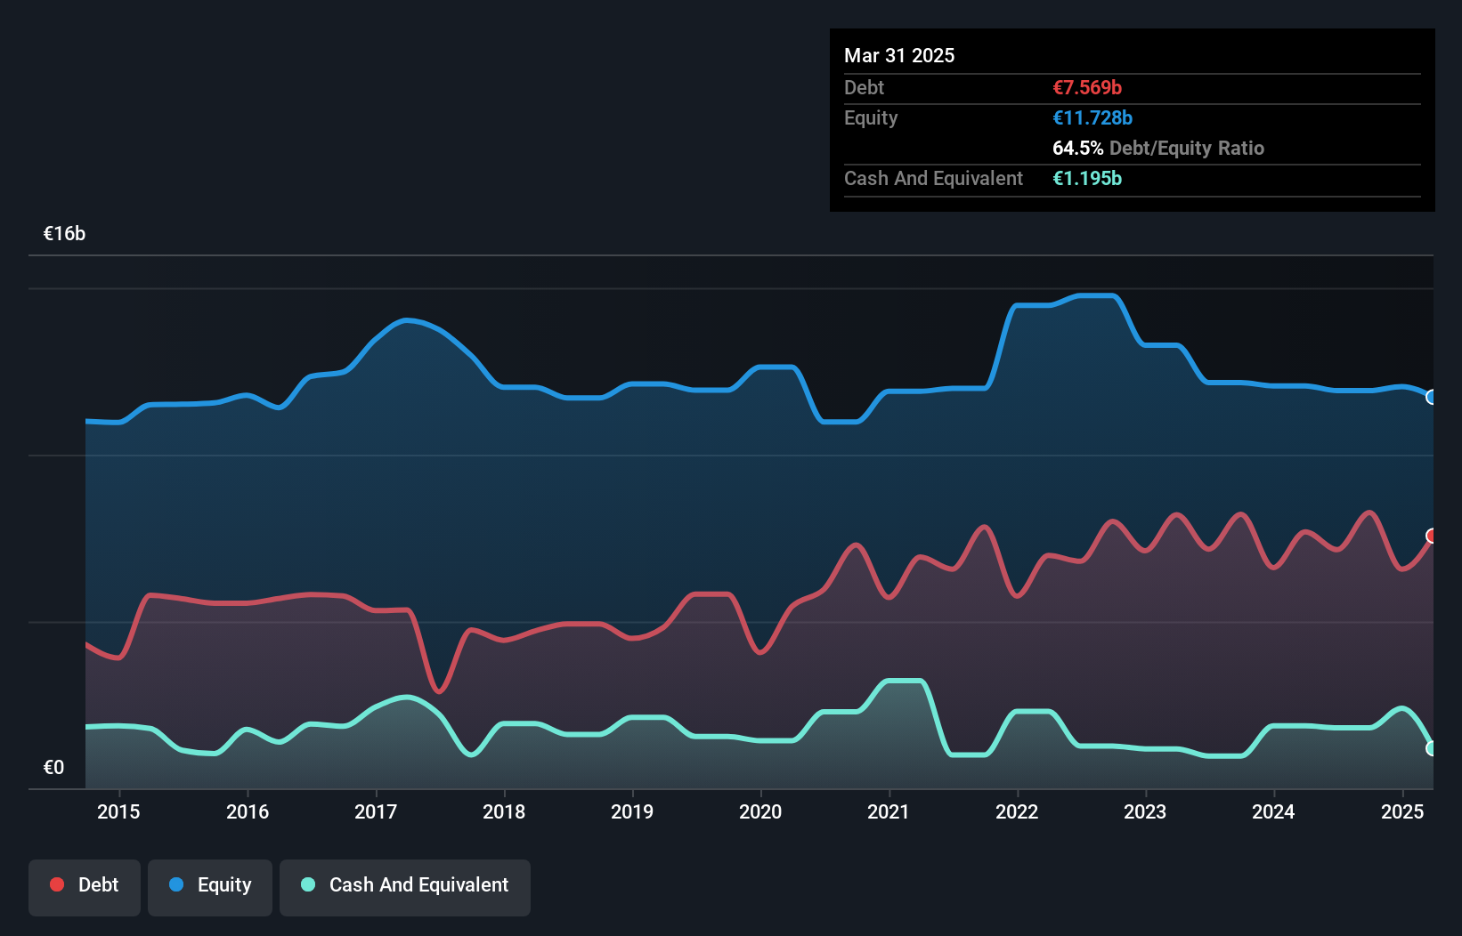1462x936 pixels.
Task: Click the 64.5% Debt/Equity Ratio text
Action: click(1158, 148)
